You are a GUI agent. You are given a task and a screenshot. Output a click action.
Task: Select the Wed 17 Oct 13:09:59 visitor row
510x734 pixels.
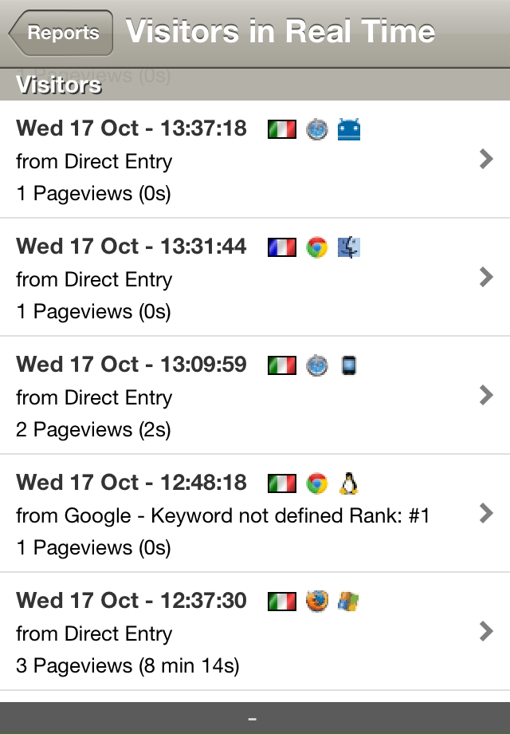[255, 395]
